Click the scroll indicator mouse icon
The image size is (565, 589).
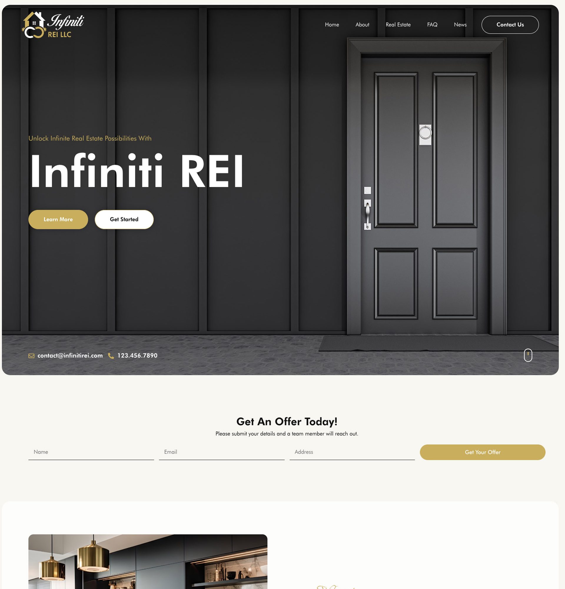pos(528,355)
